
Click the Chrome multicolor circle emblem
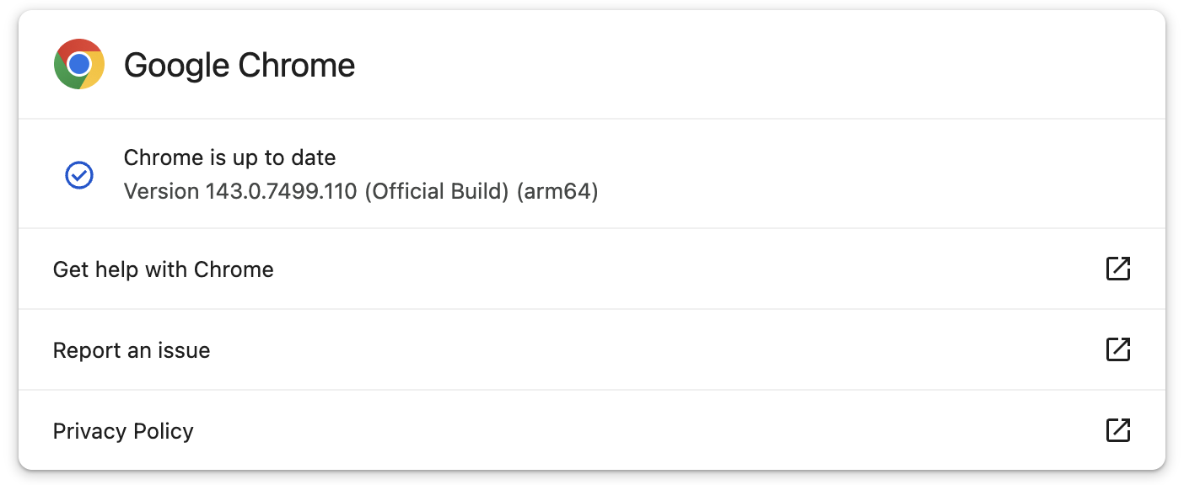point(78,64)
